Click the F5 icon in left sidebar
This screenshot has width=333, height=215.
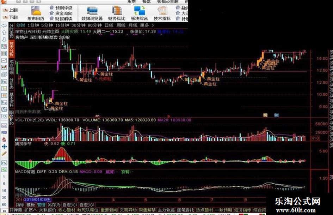coord(4,163)
